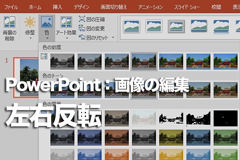Apply the light orange recolor preset
Screen dimensions: 240x160
click(x=117, y=154)
